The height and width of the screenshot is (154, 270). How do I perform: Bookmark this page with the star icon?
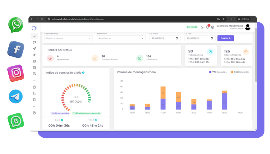point(223,19)
